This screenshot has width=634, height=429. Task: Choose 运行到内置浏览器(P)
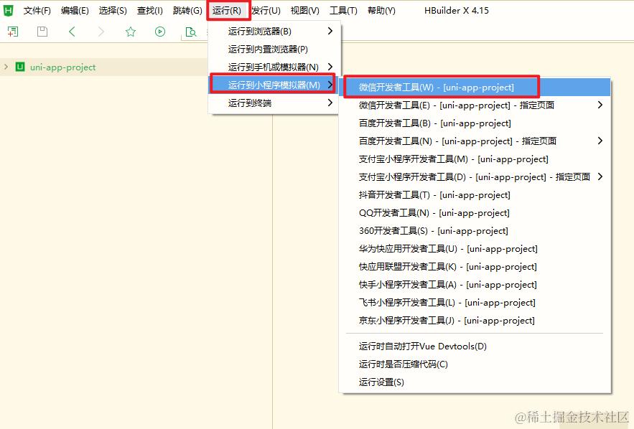pos(274,49)
